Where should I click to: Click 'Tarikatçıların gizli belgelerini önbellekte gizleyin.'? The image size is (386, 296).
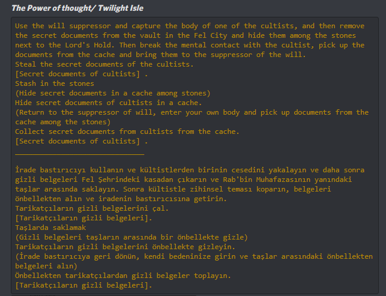pyautogui.click(x=125, y=247)
